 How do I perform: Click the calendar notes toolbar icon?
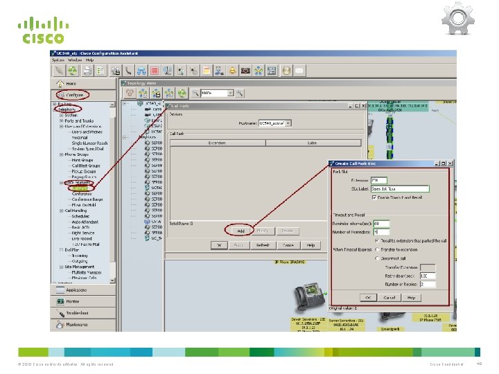[207, 71]
